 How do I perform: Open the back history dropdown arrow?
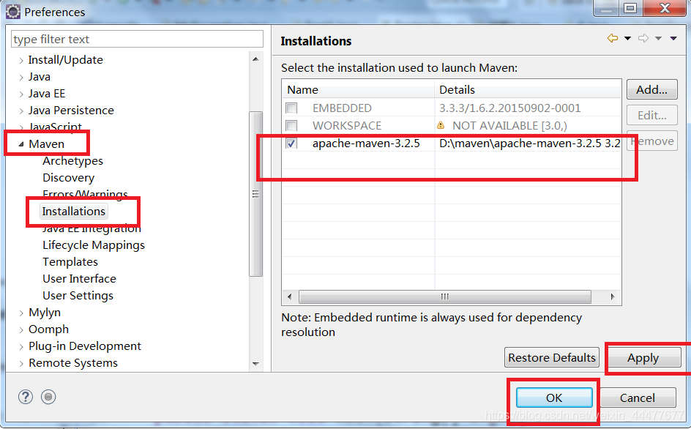(627, 39)
